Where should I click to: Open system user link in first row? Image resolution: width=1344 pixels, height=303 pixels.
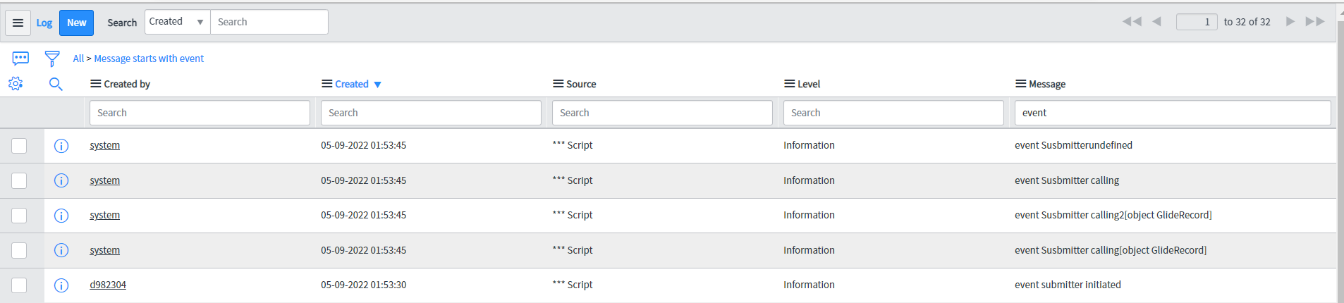click(x=104, y=145)
